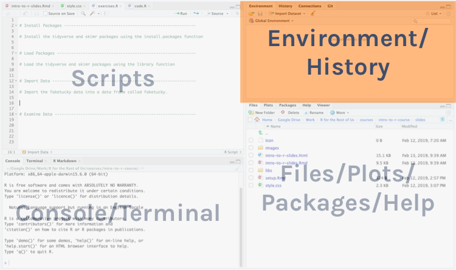Screen dimensions: 456x270
Task: Open the R Script file type dropdown
Action: coord(233,152)
